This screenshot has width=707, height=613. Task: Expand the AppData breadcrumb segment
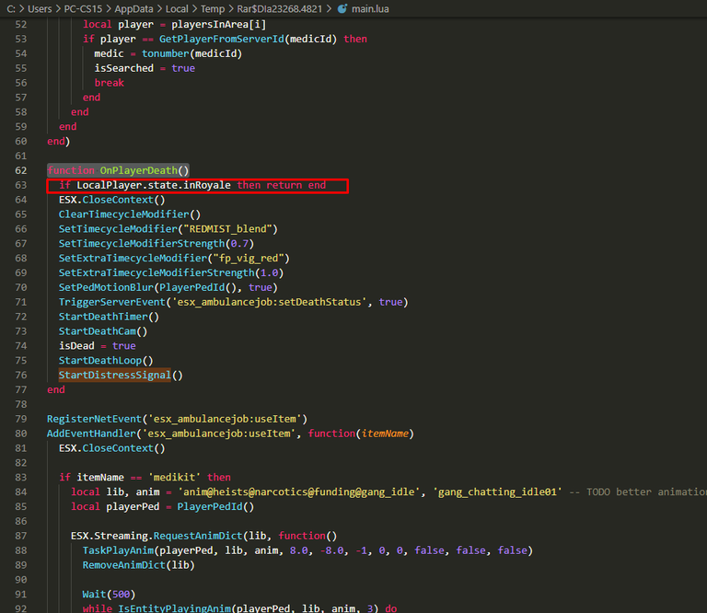[x=133, y=8]
